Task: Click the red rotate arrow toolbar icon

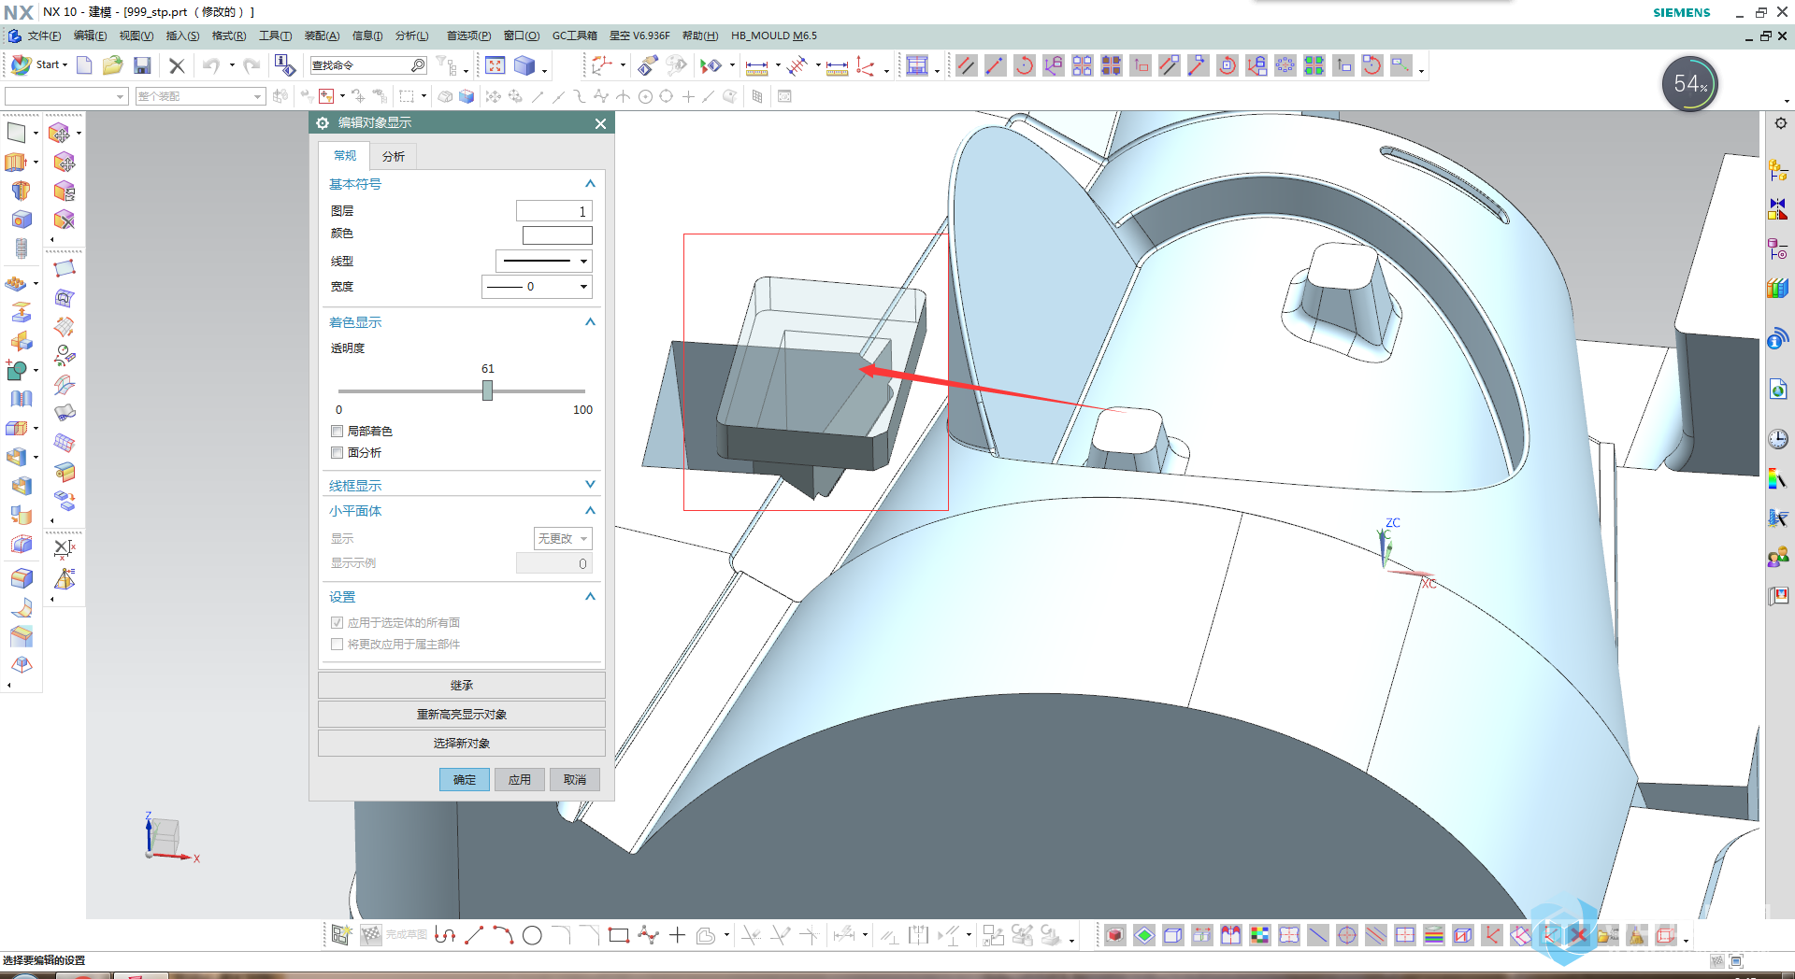Action: coord(1025,65)
